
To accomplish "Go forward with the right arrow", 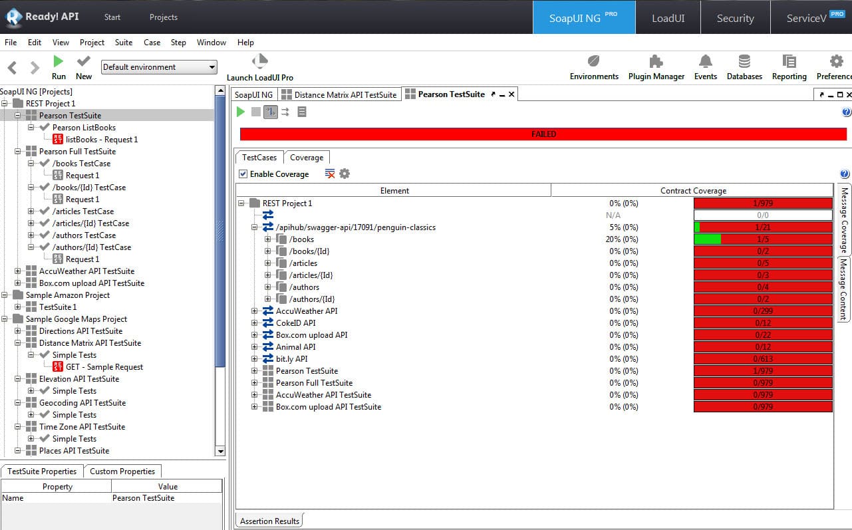I will pos(35,67).
